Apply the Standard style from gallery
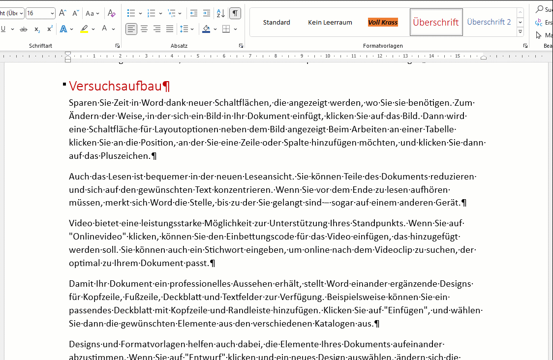Image resolution: width=553 pixels, height=360 pixels. click(x=276, y=22)
